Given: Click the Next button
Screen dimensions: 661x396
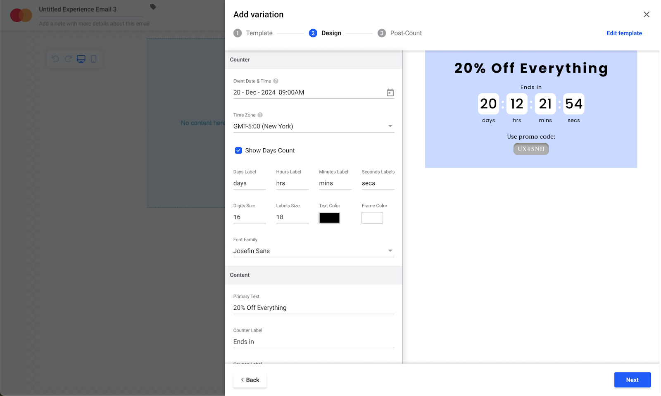Looking at the screenshot, I should pos(632,380).
